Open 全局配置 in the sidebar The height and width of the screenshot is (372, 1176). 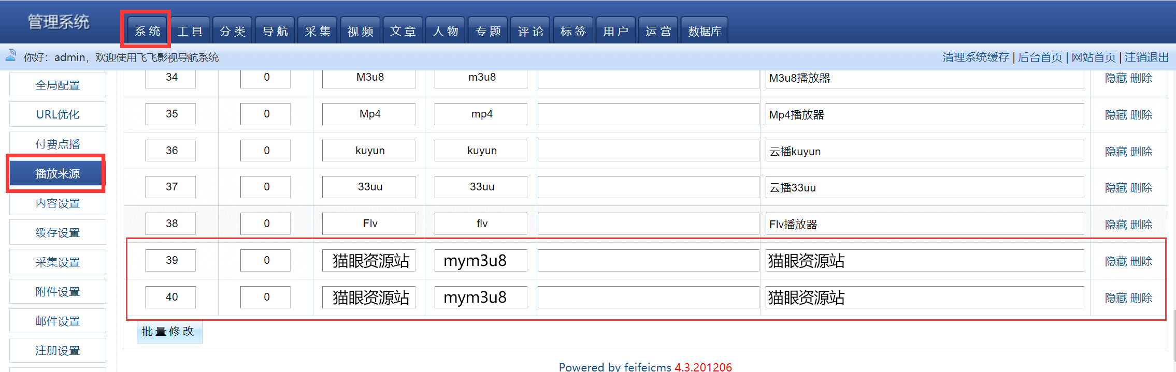pyautogui.click(x=58, y=85)
